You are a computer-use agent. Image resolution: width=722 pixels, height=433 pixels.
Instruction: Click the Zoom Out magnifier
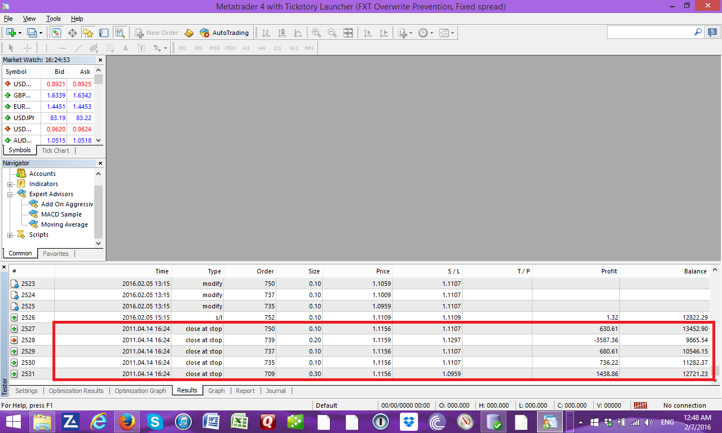(x=332, y=33)
